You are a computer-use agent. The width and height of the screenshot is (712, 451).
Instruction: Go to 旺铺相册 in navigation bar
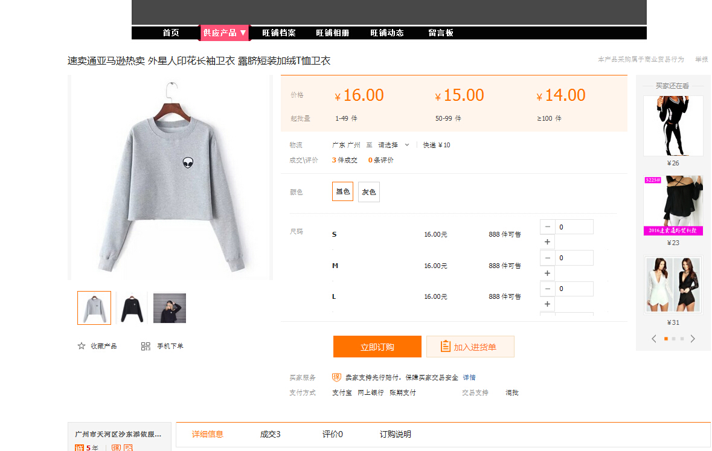click(x=332, y=33)
